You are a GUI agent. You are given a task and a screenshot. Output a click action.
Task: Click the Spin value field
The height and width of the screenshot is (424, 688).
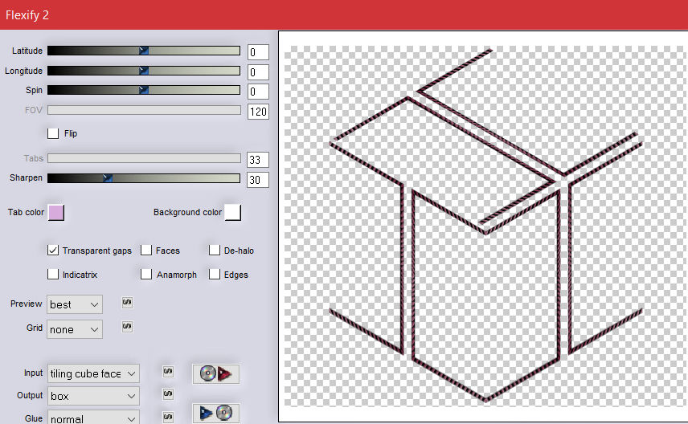pos(258,92)
